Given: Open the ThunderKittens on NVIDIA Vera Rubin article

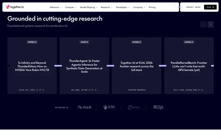Looking at the screenshot, I should coord(32,66).
